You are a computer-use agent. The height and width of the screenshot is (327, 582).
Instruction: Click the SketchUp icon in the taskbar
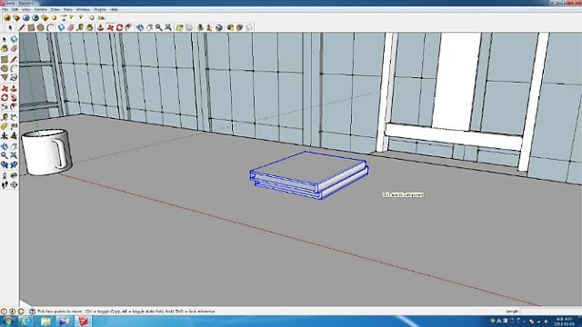83,321
